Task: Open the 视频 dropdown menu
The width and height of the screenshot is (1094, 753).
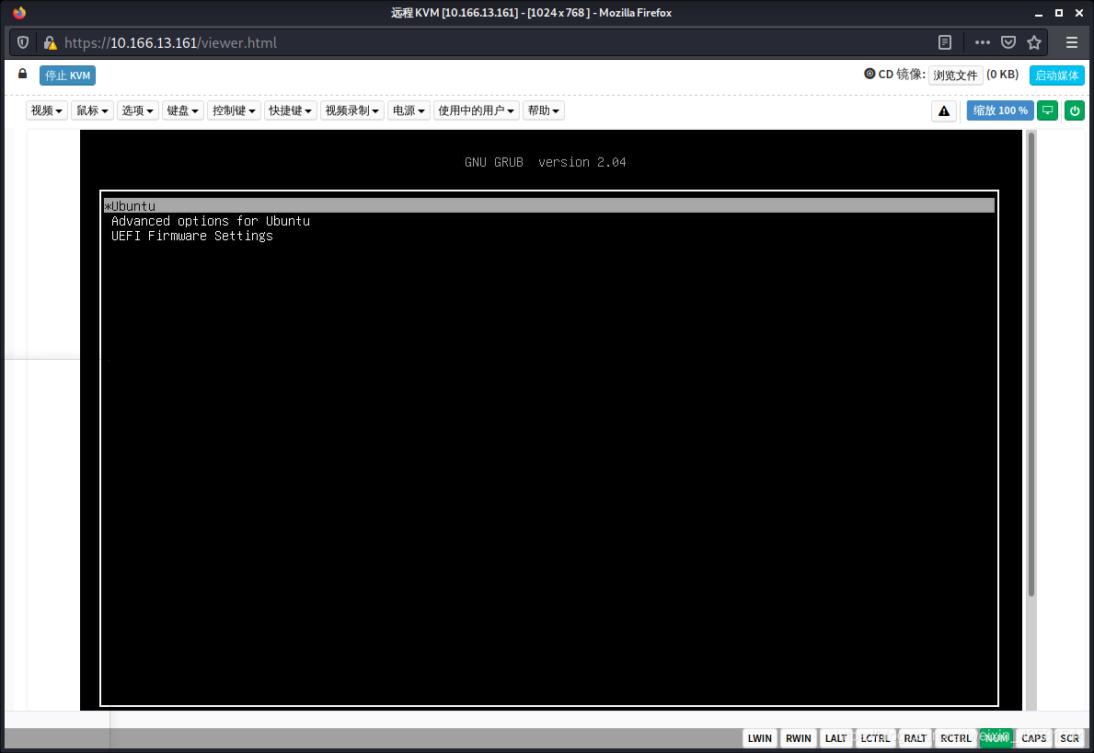Action: click(x=47, y=110)
